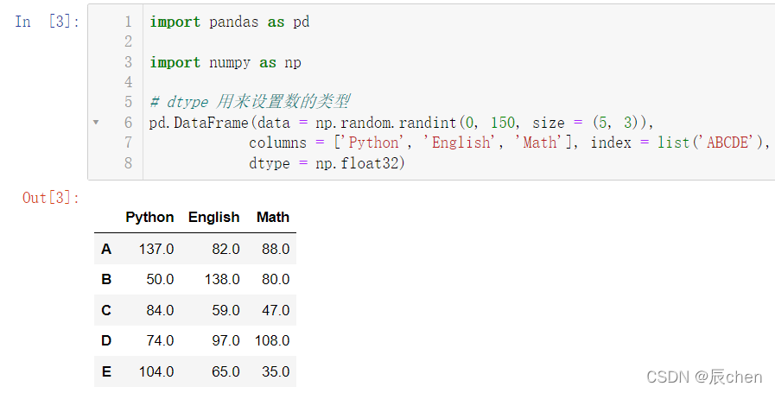Click the Out[3] output prompt
The height and width of the screenshot is (393, 775).
[x=51, y=198]
